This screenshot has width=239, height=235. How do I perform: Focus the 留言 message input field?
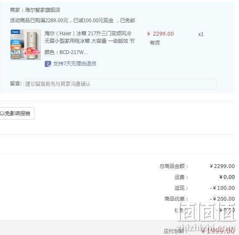tap(120, 84)
